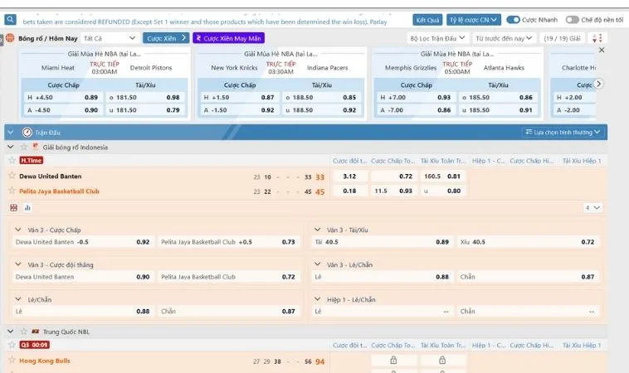Click the Tài Xỉu Toàn Tr... column header

pyautogui.click(x=443, y=161)
